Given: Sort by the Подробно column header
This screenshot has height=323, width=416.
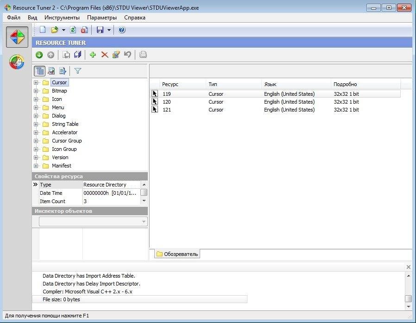Looking at the screenshot, I should pos(366,84).
